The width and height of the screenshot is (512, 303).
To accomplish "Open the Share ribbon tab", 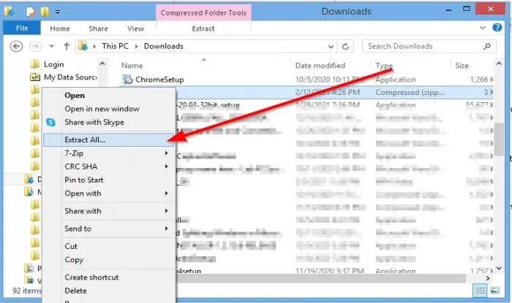I will click(x=98, y=28).
